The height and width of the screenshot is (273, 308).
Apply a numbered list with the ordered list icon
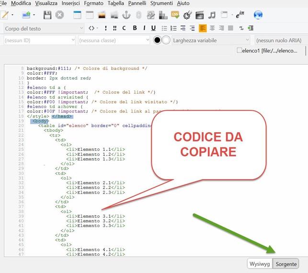pyautogui.click(x=173, y=28)
